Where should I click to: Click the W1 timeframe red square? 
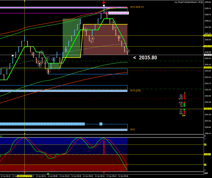[x=184, y=111]
